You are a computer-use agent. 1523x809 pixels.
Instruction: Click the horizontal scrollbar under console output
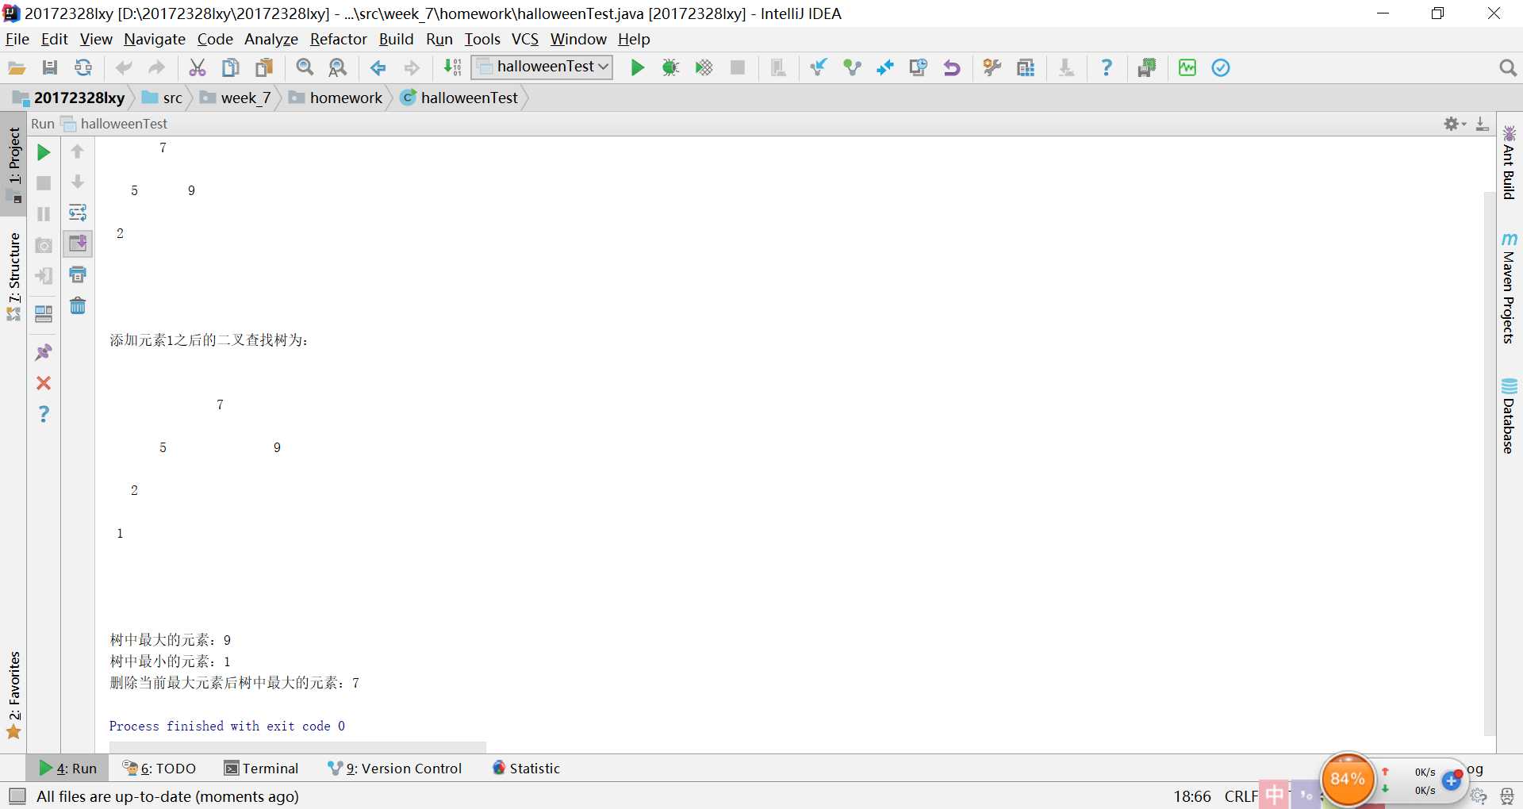click(x=297, y=747)
